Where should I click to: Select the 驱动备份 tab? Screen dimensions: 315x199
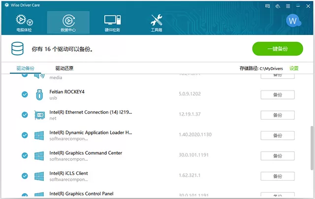pyautogui.click(x=25, y=68)
